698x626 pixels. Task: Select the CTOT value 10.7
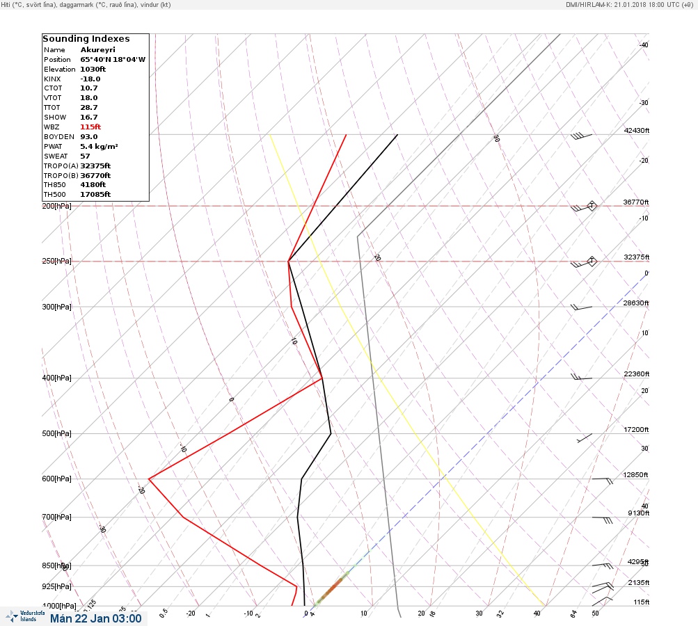89,88
